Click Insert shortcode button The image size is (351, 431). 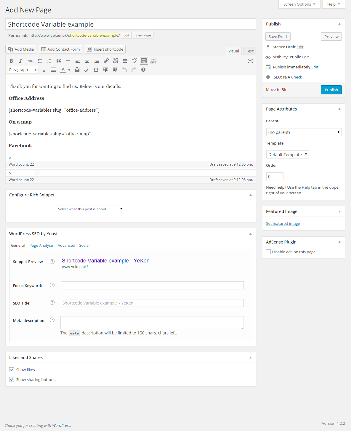(x=105, y=49)
